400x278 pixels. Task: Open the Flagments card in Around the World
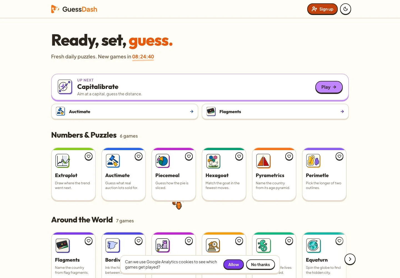click(73, 255)
